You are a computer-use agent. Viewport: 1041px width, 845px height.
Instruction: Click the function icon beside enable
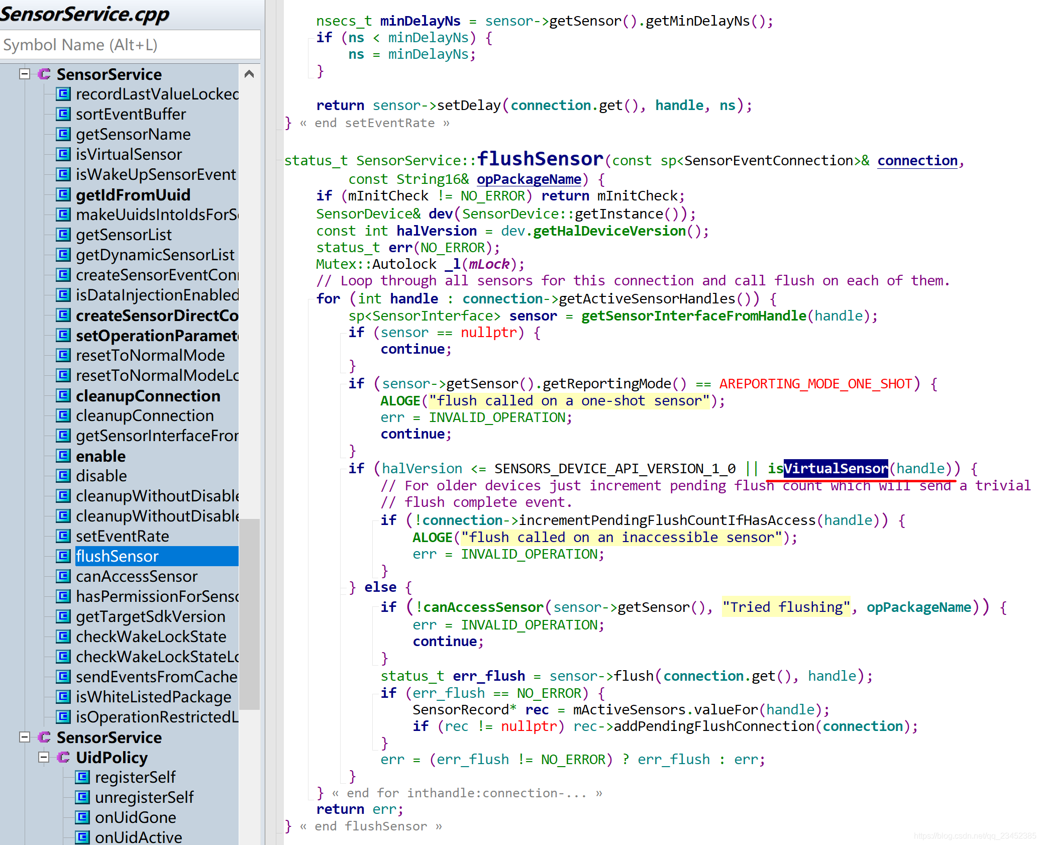click(x=63, y=456)
